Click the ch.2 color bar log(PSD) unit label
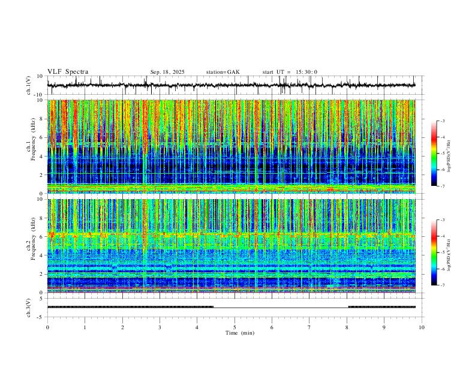This screenshot has width=475, height=367. click(449, 255)
